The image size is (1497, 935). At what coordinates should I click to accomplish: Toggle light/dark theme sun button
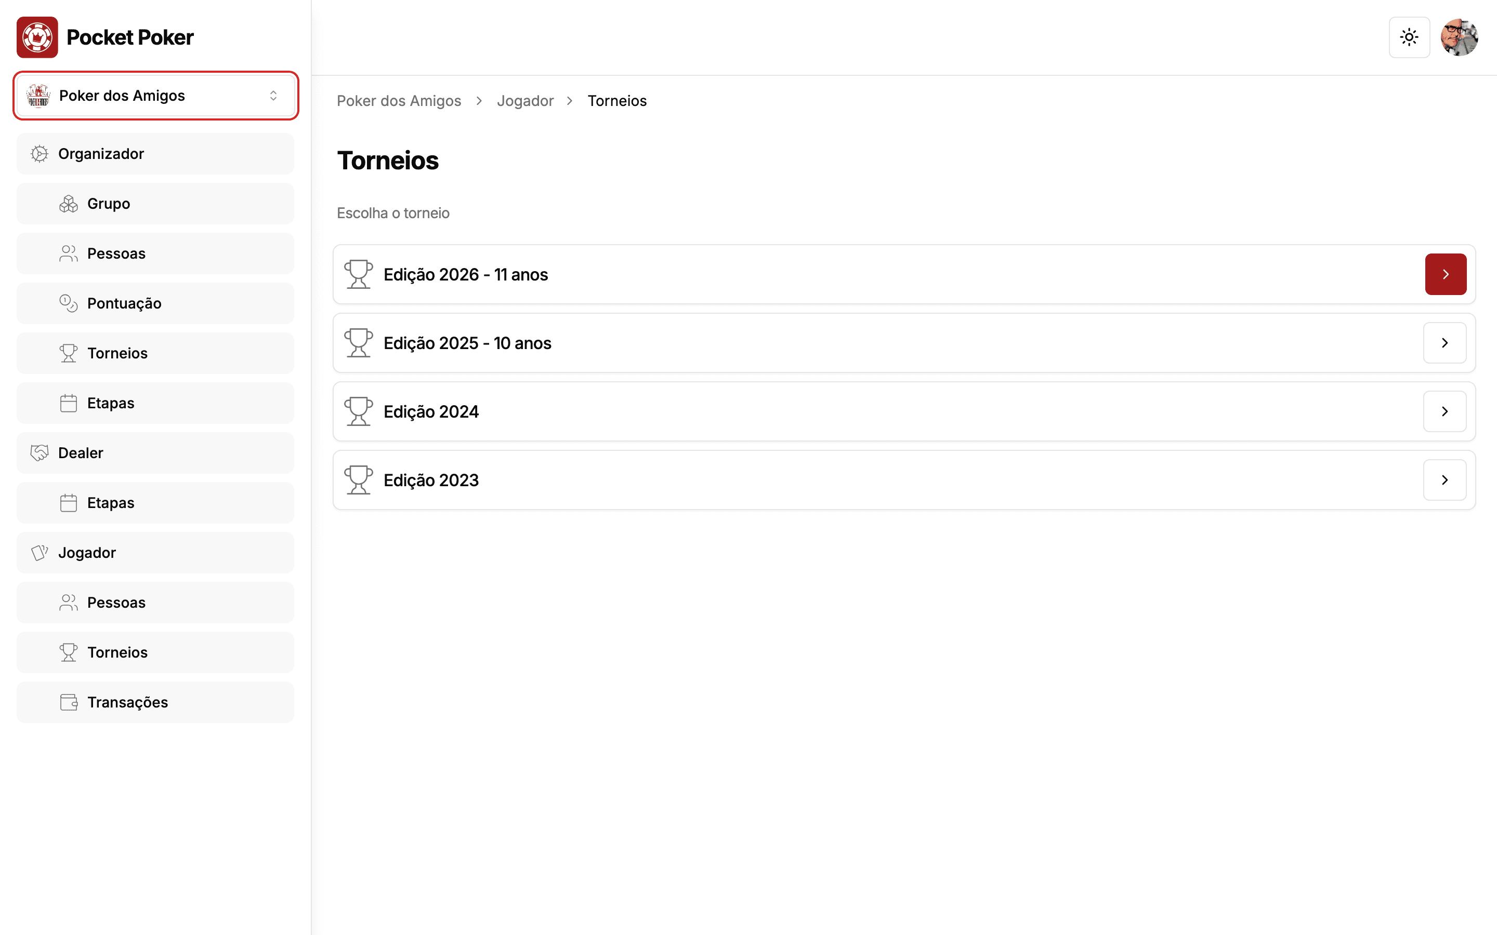pyautogui.click(x=1409, y=37)
